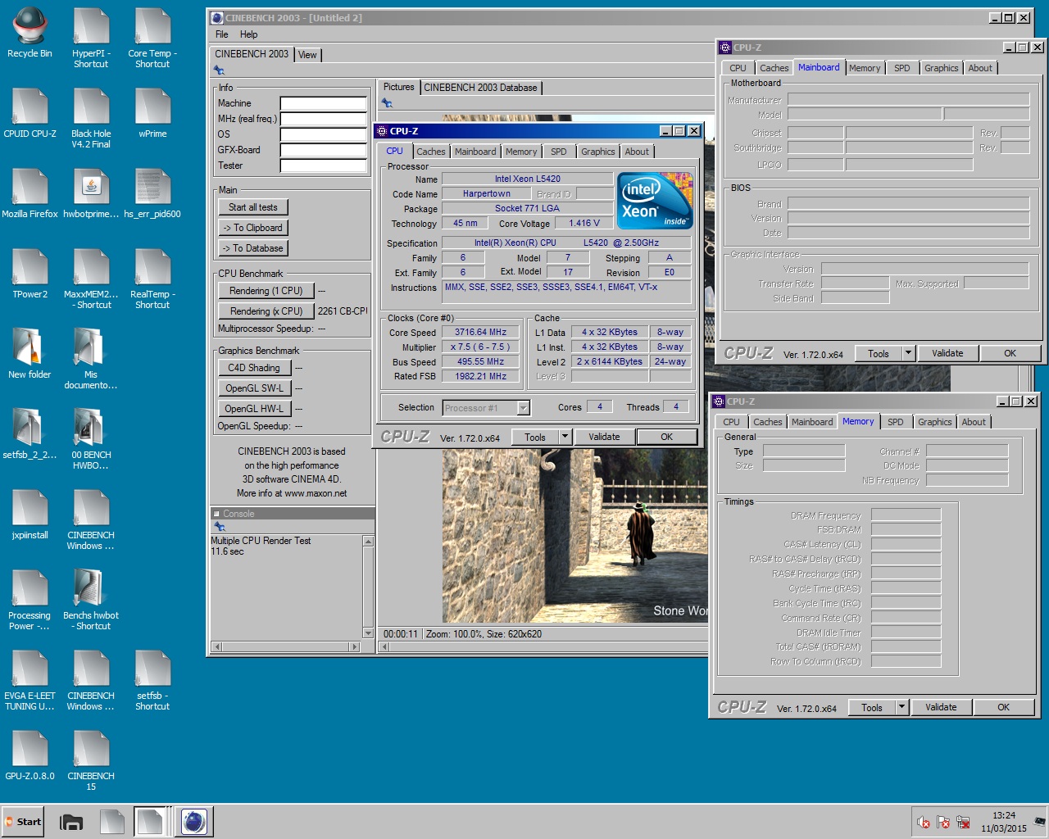Click the CINEBENCH sphere taskbar icon
This screenshot has height=839, width=1049.
click(194, 822)
